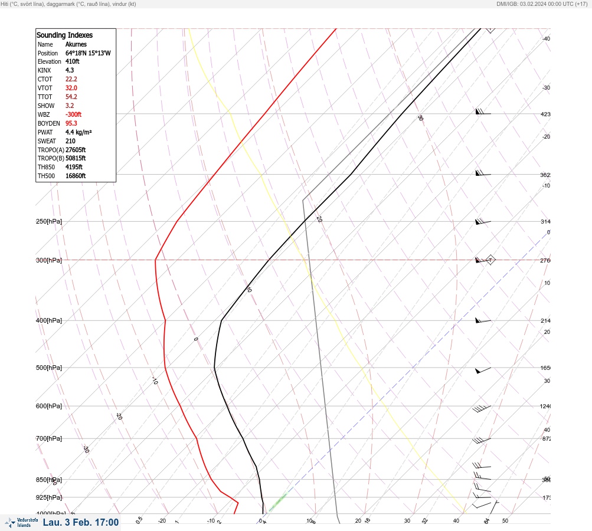Viewport: 592px width, 531px height.
Task: Click the elevation value 410ft
Action: click(72, 61)
